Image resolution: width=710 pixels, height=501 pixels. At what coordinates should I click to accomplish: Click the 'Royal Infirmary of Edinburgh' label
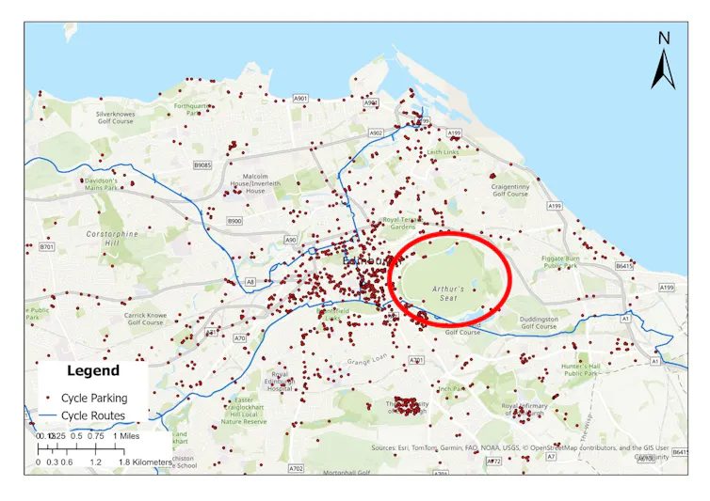click(x=524, y=409)
